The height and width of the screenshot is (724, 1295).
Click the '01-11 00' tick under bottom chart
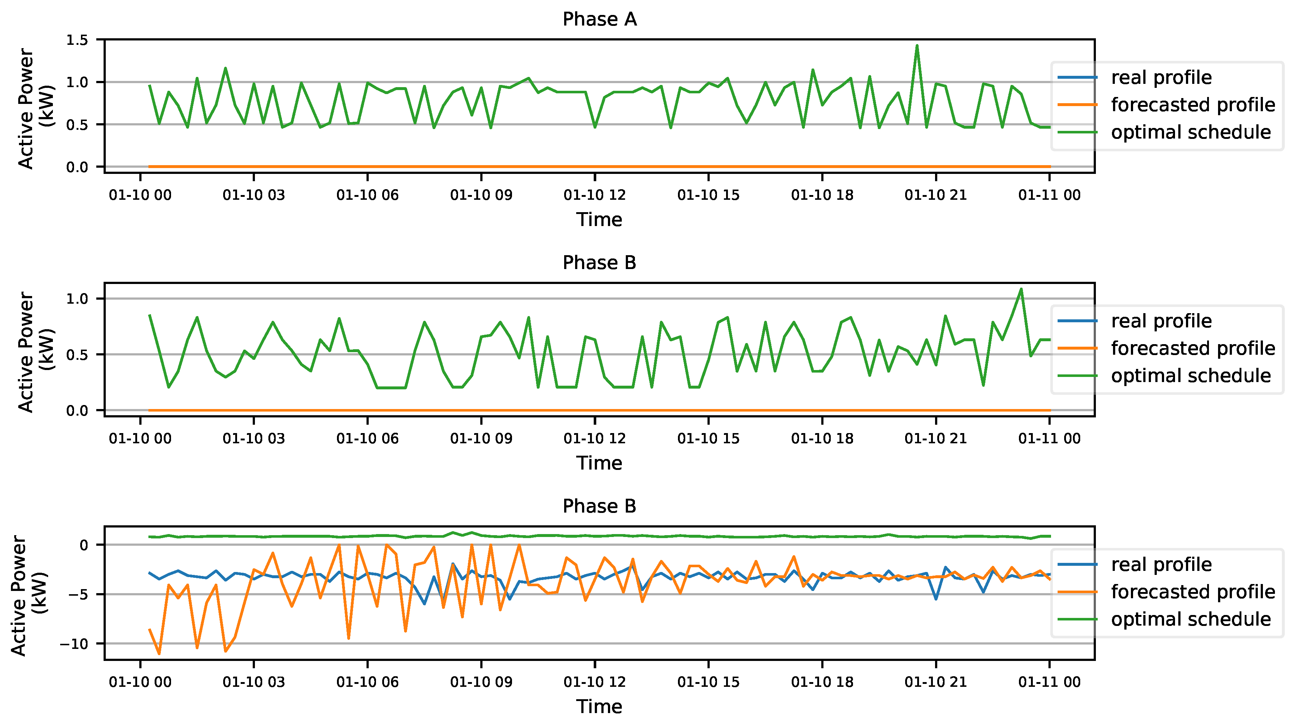tap(1049, 682)
